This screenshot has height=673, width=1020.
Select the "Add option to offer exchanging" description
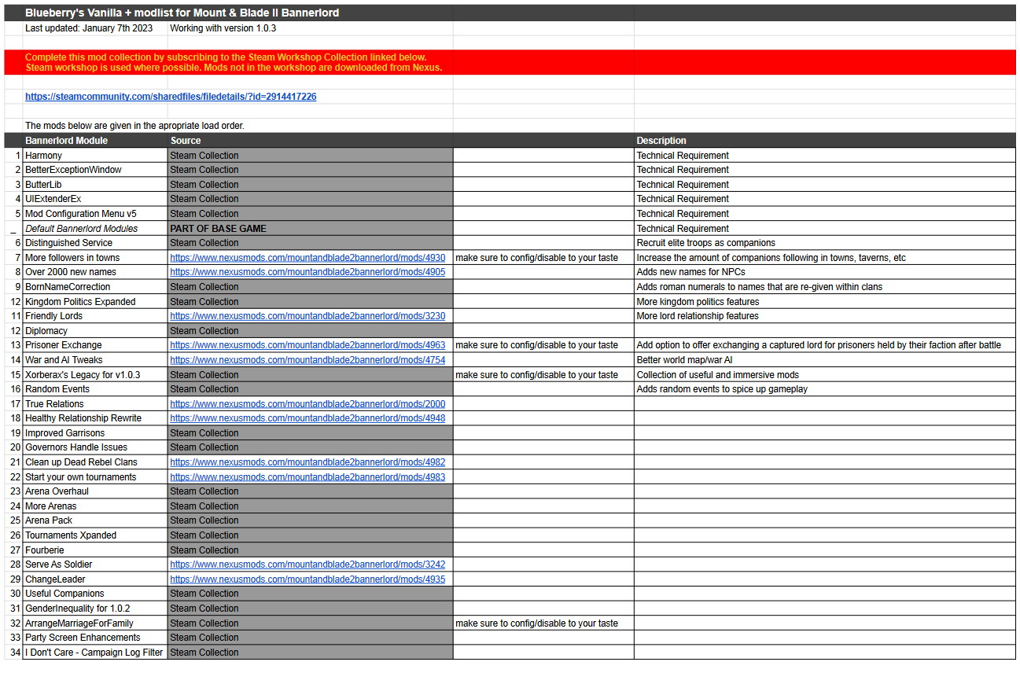(819, 345)
